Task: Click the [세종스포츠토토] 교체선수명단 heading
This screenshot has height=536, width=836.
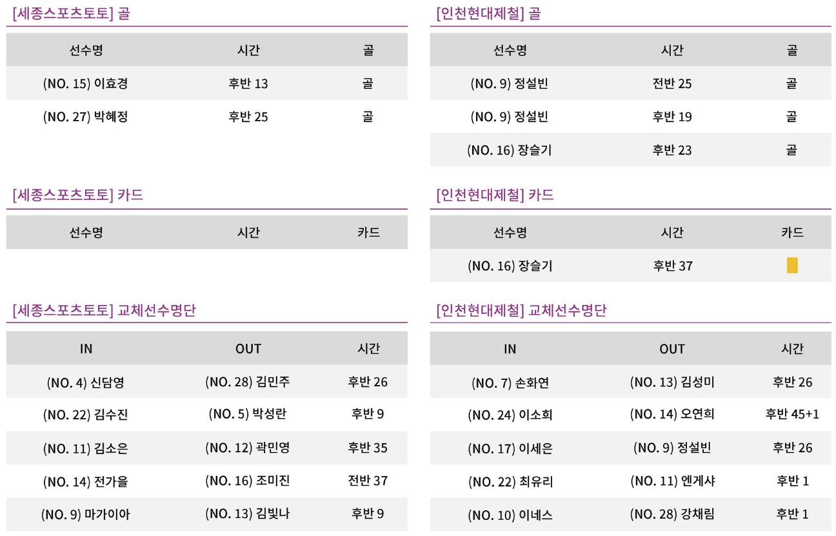Action: tap(104, 311)
